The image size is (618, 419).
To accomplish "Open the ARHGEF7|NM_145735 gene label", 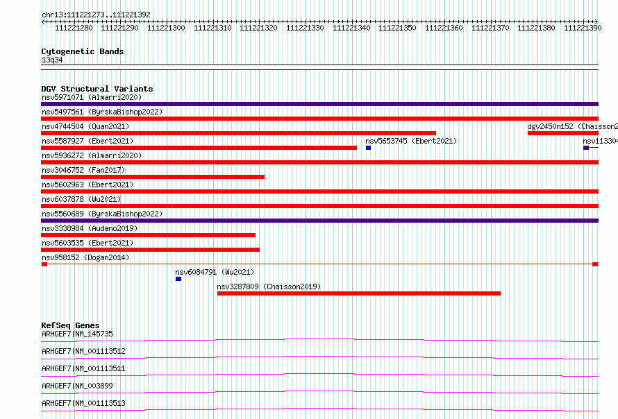I will tap(77, 334).
